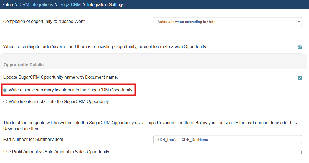Screen dimensions: 309x163
Task: Go to the Setup breadcrumb link
Action: coord(7,4)
